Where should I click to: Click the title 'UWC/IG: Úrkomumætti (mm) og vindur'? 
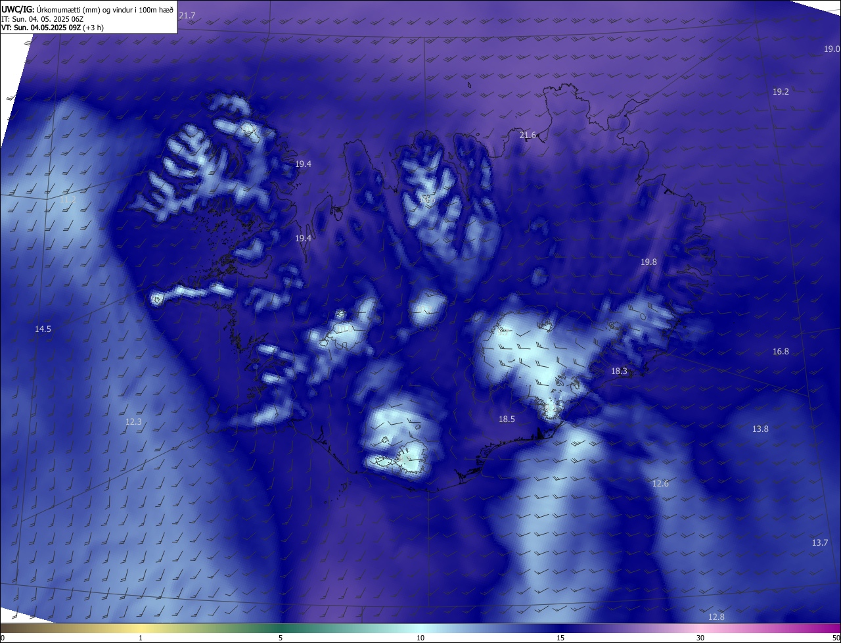87,9
